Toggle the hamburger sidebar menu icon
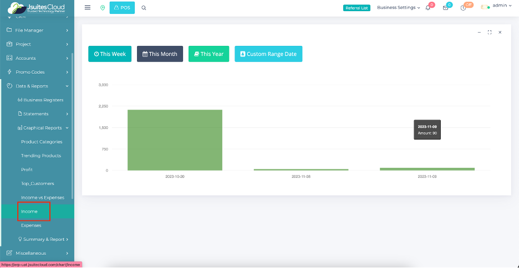The height and width of the screenshot is (268, 519). pos(88,8)
